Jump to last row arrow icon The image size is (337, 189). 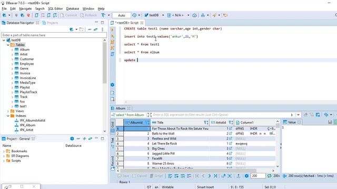coord(215,176)
